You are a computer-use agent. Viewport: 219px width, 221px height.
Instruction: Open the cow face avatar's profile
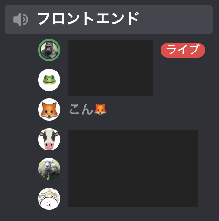tap(49, 139)
